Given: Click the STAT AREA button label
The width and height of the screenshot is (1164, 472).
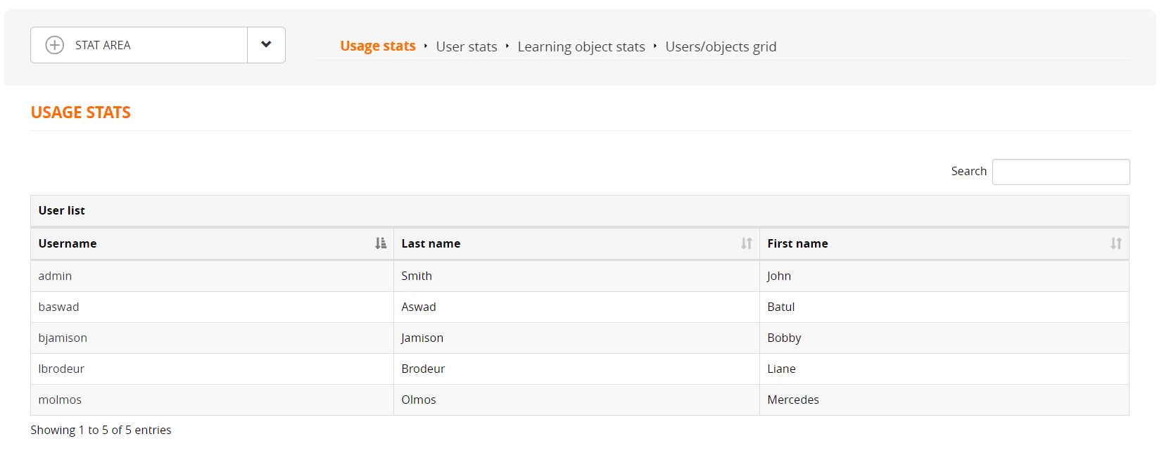Looking at the screenshot, I should pos(103,45).
